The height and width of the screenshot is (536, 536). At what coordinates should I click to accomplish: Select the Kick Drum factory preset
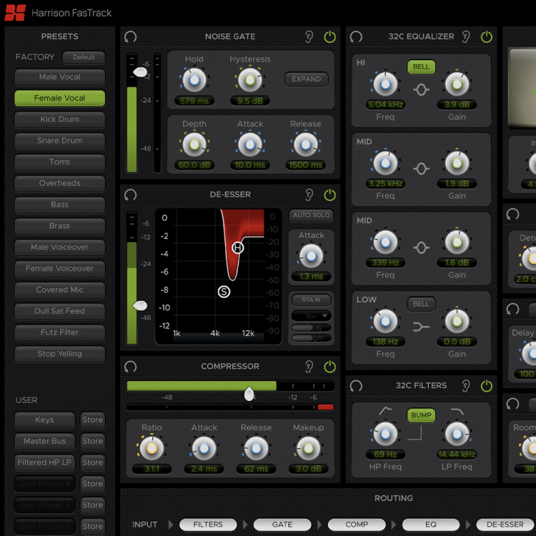(59, 119)
